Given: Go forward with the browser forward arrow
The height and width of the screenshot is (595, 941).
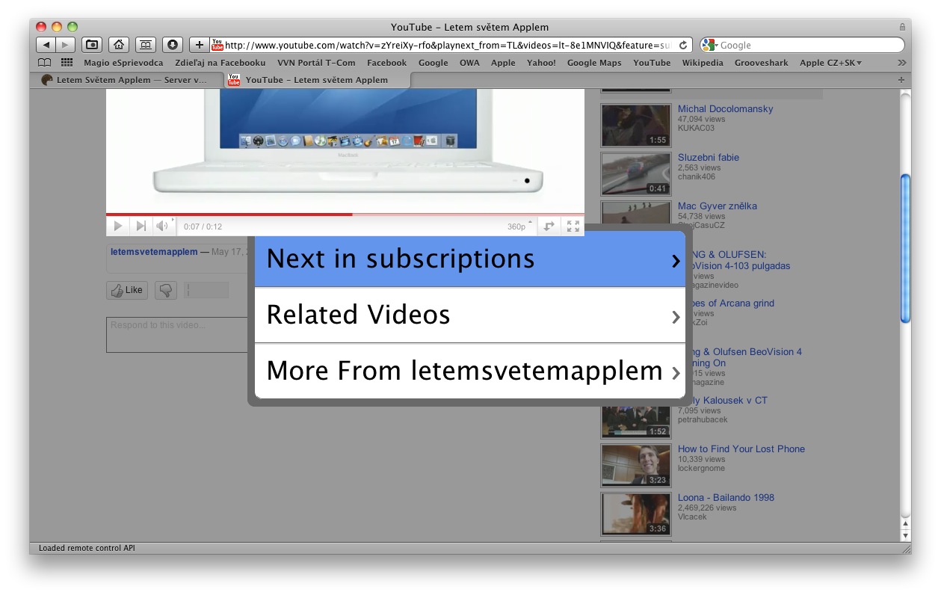Looking at the screenshot, I should pos(66,45).
